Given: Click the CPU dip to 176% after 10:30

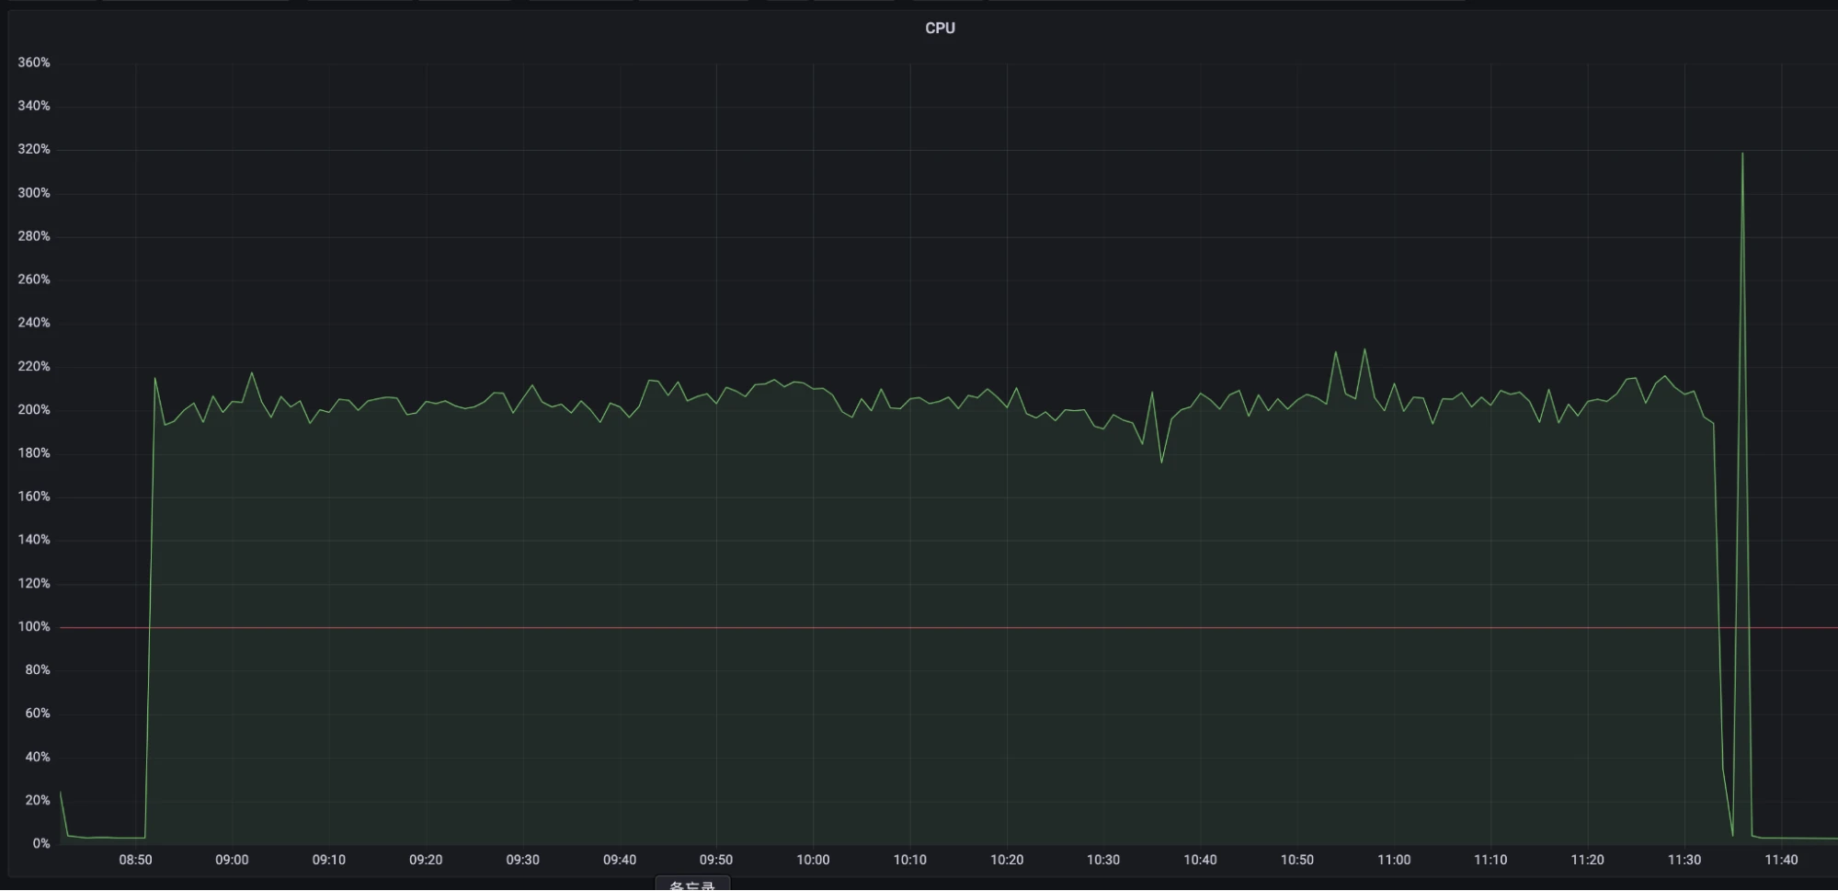Looking at the screenshot, I should click(x=1161, y=462).
